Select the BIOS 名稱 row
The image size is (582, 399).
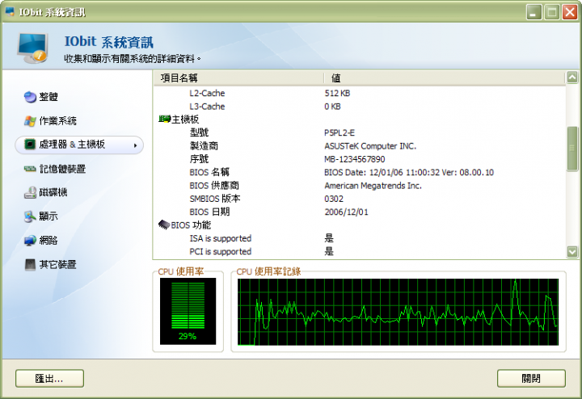click(x=359, y=172)
